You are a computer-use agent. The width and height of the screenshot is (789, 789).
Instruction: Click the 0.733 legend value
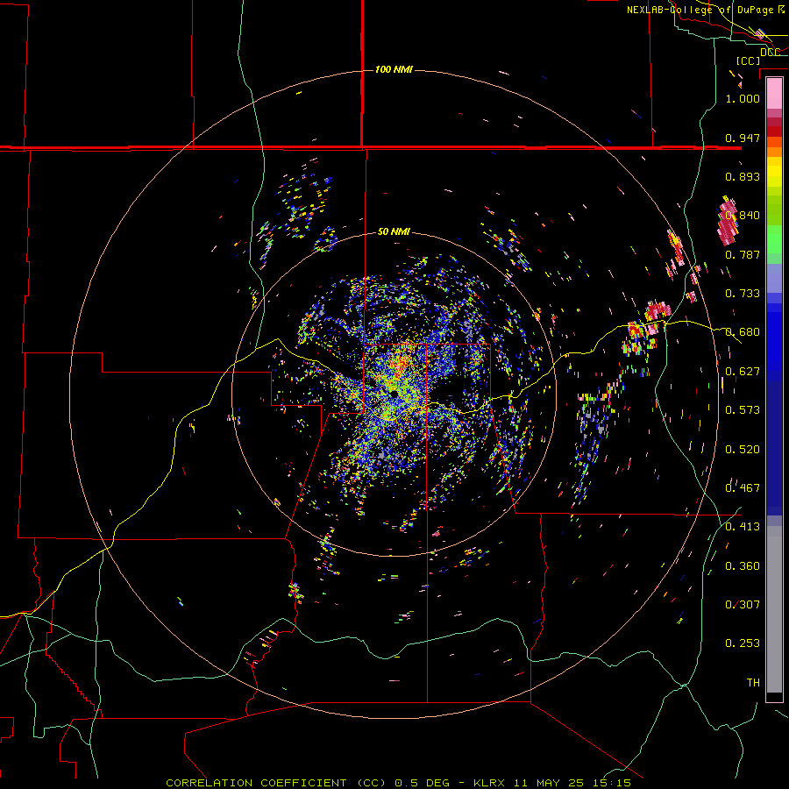[x=743, y=294]
